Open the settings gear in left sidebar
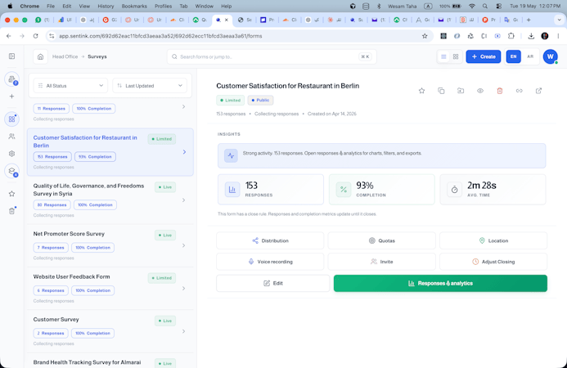 (12, 154)
